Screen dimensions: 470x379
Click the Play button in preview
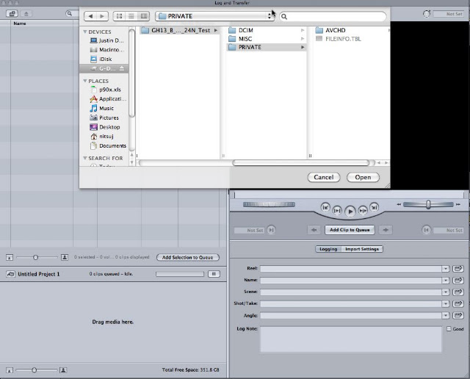[350, 212]
